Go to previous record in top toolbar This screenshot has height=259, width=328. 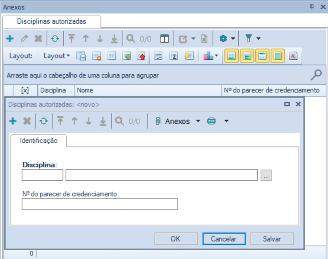86,38
